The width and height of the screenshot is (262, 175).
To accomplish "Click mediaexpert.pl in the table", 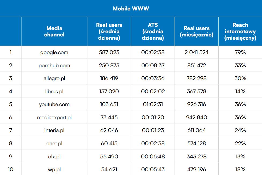I will tap(54, 117).
